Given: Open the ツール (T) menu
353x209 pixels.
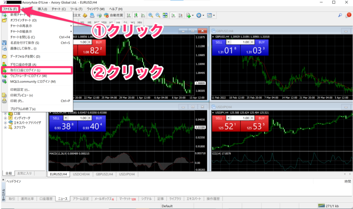Looking at the screenshot, I should click(76, 9).
